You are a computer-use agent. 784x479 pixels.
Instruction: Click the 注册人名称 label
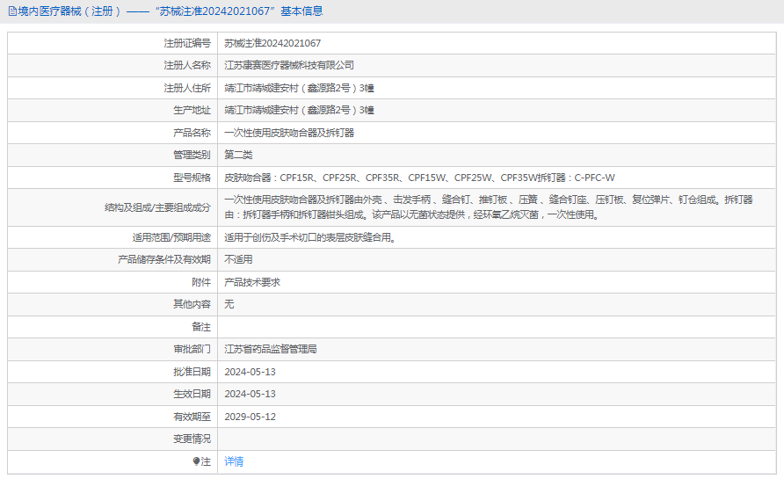(x=187, y=66)
